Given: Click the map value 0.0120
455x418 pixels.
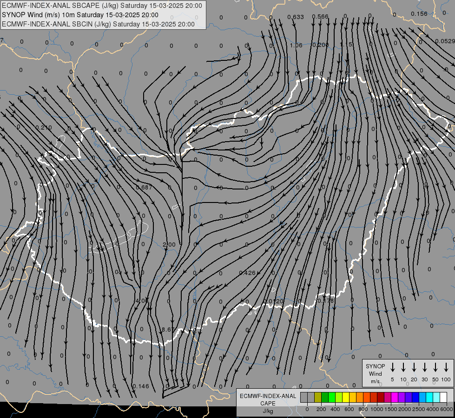Looking at the screenshot, I should [x=273, y=301].
